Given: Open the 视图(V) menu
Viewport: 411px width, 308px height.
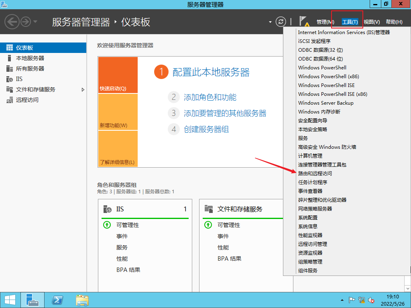Looking at the screenshot, I should tap(372, 22).
